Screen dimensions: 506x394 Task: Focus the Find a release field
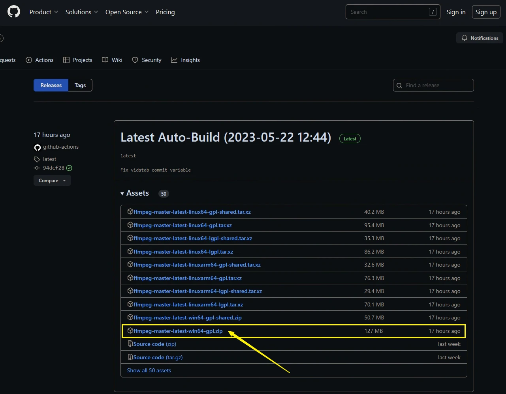pyautogui.click(x=433, y=85)
